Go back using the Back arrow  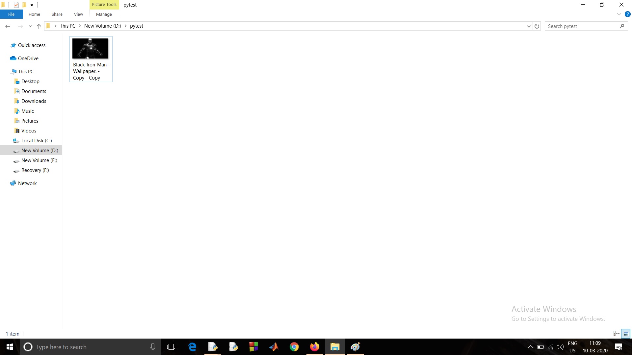(x=8, y=26)
